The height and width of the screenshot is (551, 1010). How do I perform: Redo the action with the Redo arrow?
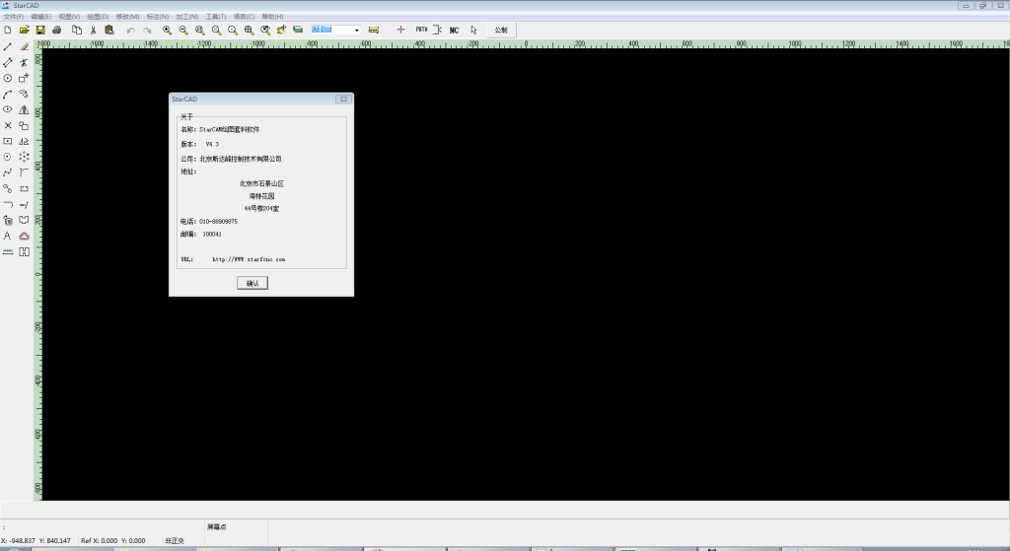click(x=147, y=31)
